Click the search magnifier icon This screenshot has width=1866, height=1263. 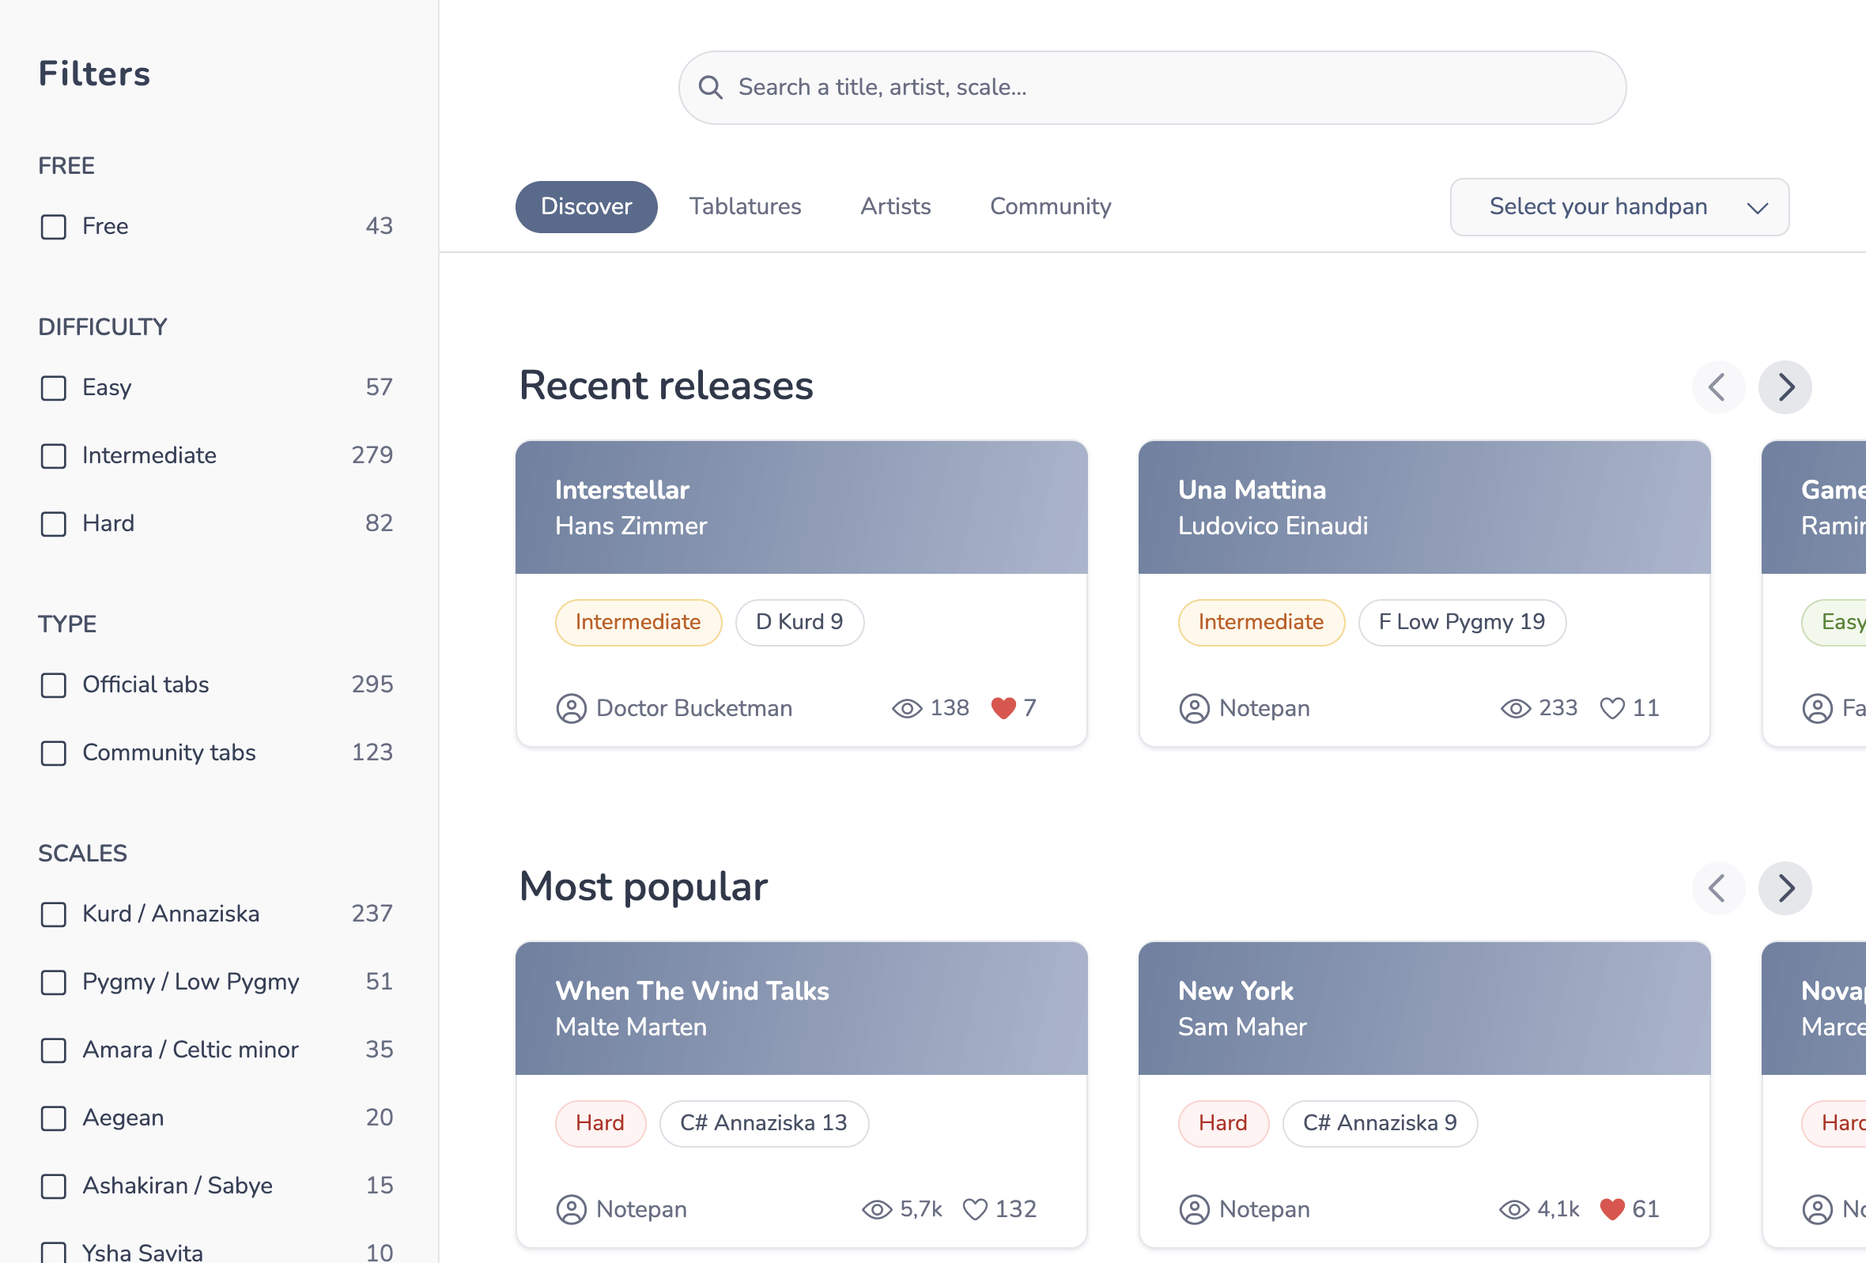pos(710,87)
